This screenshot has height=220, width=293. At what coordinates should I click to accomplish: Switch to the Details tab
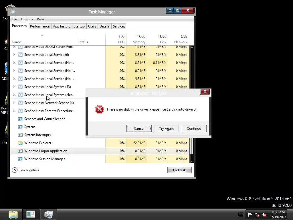coord(104,26)
